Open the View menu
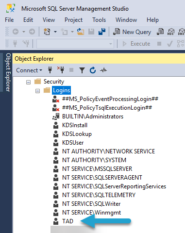185x233 pixels. point(49,20)
